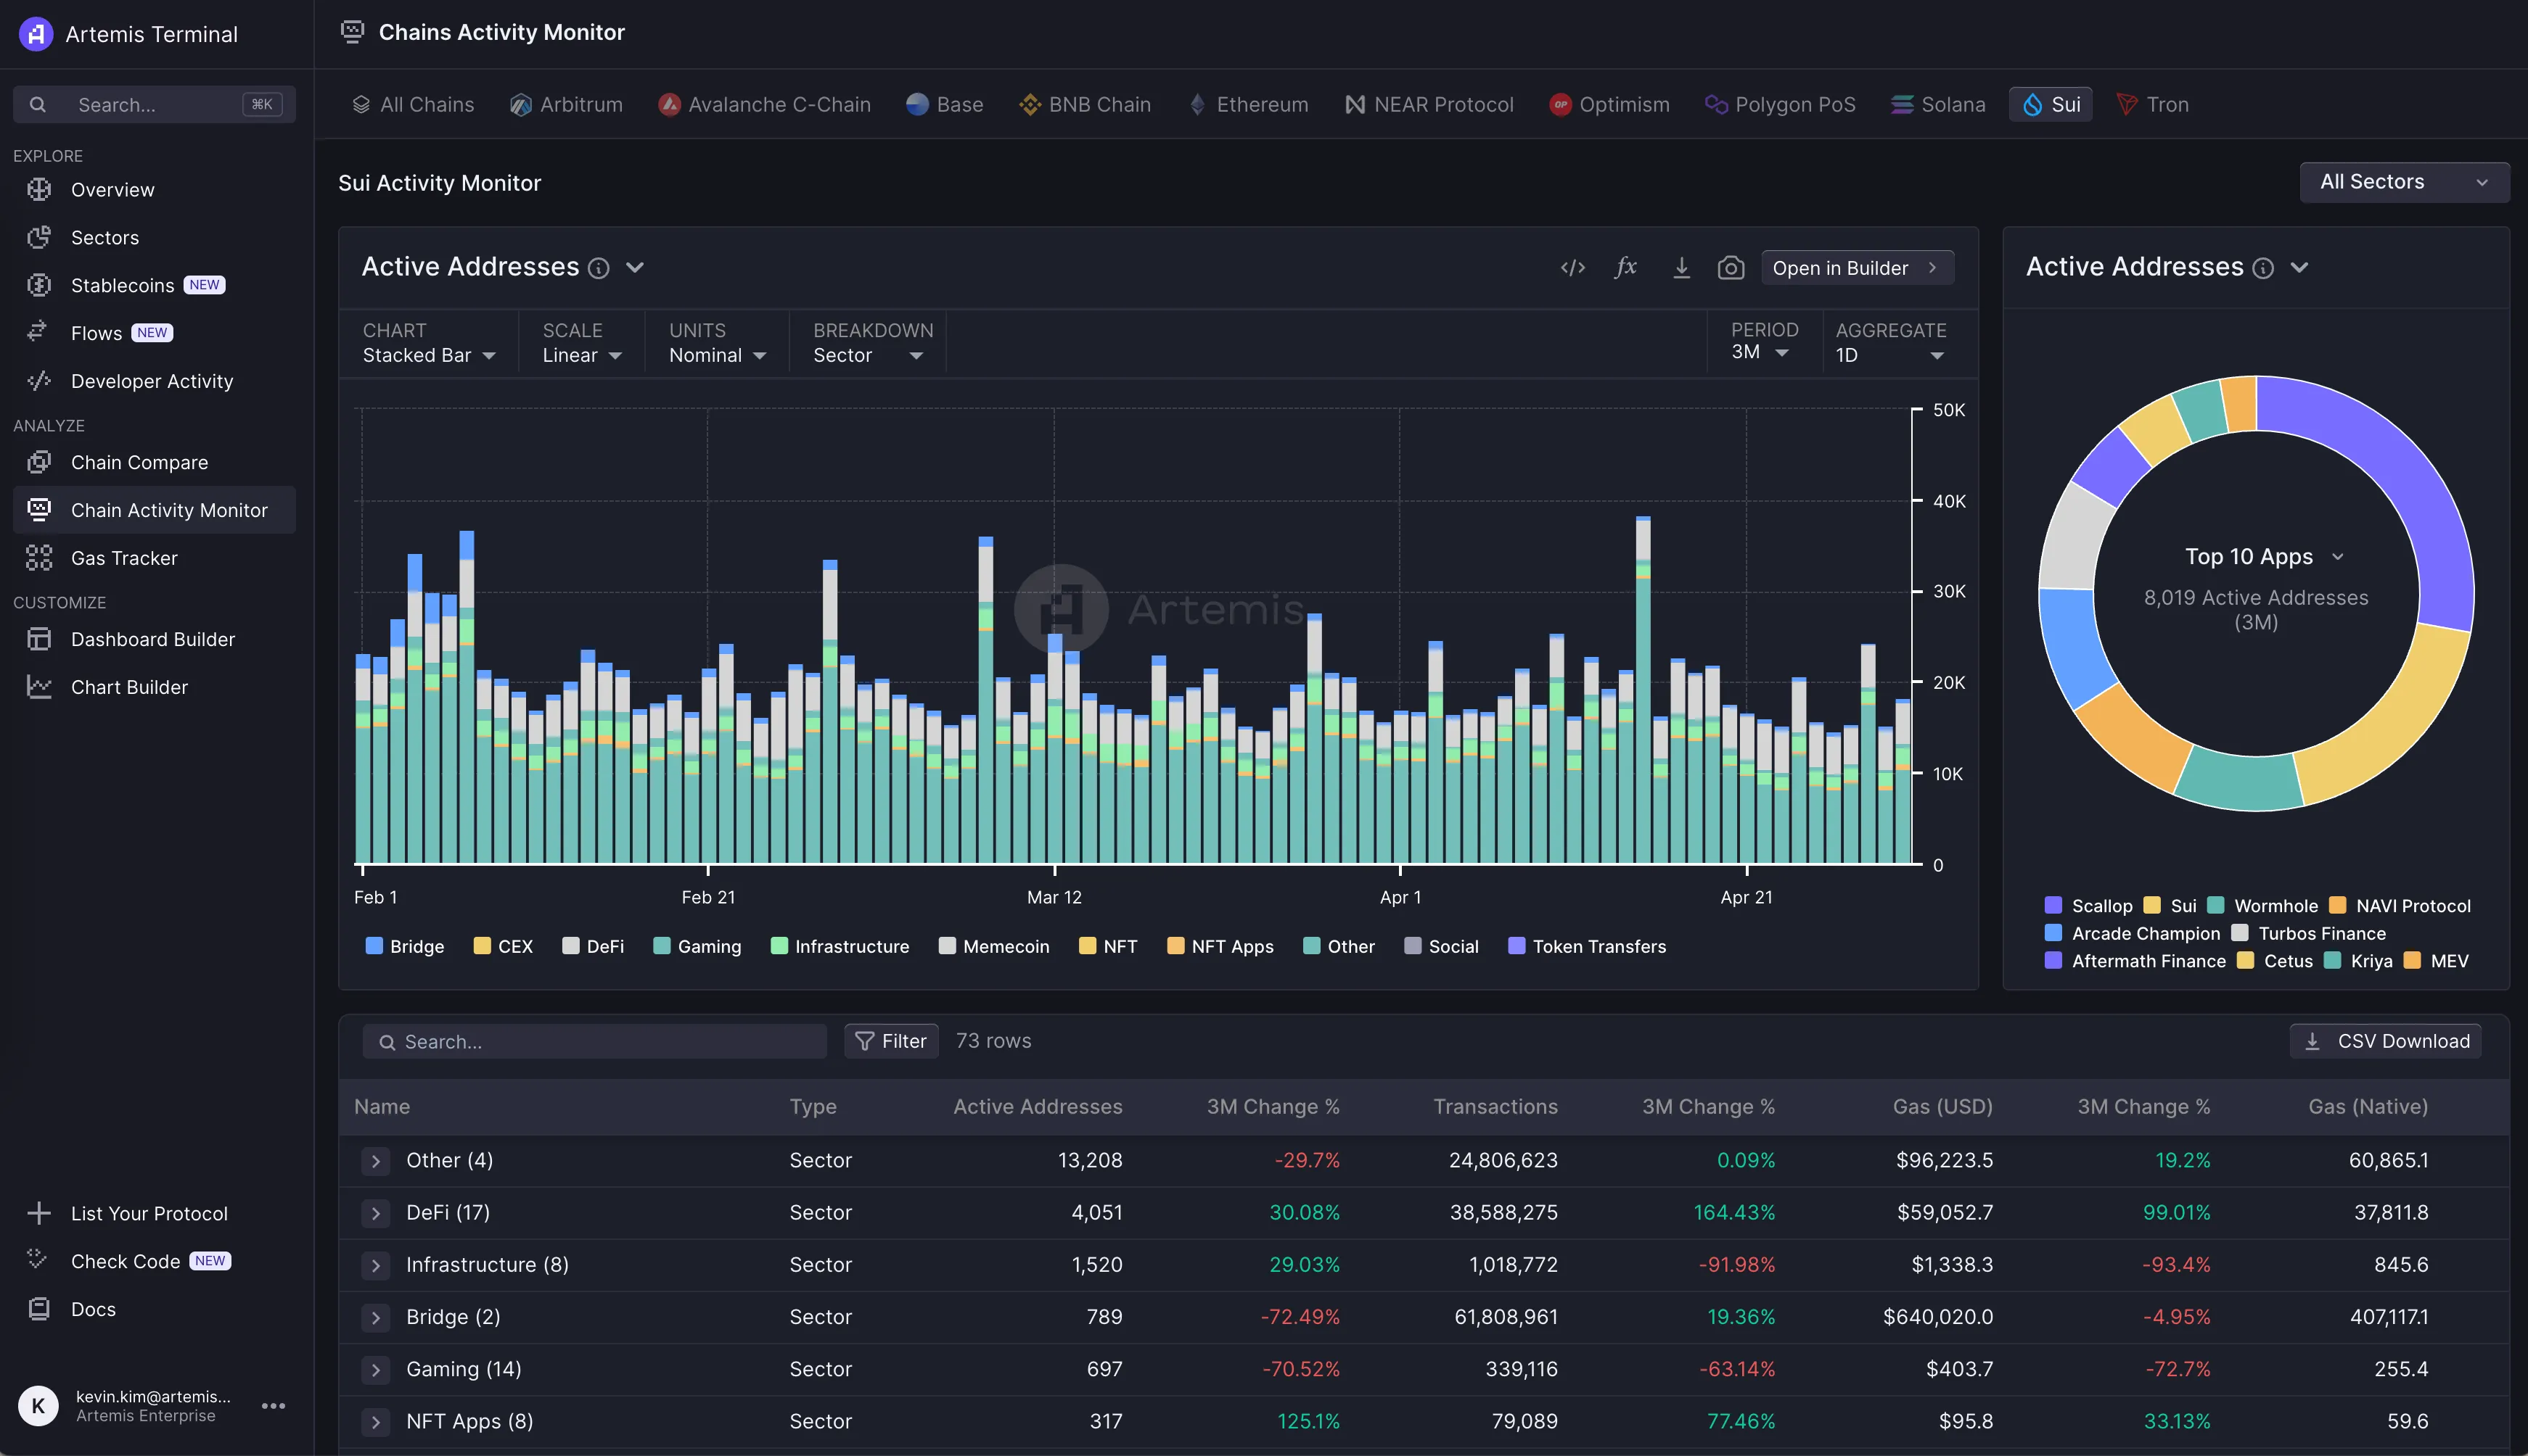2528x1456 pixels.
Task: Sort table by Transactions column header
Action: pos(1495,1106)
